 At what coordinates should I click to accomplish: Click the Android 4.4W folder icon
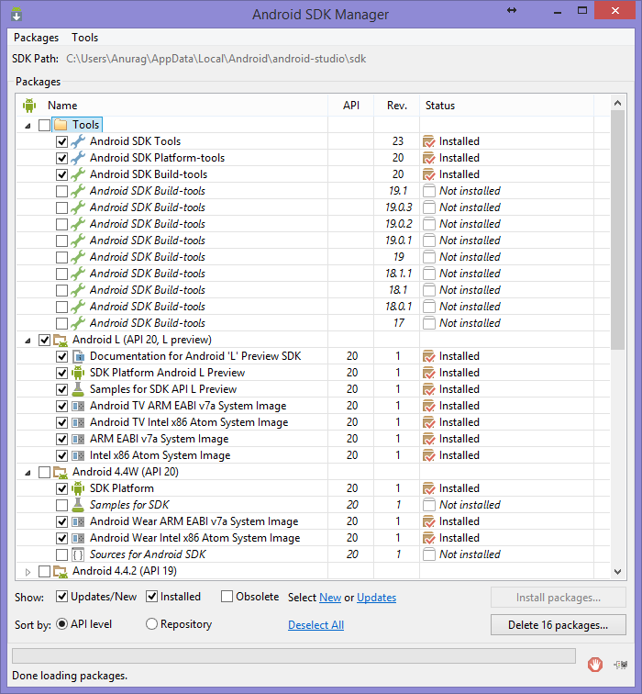click(x=61, y=472)
